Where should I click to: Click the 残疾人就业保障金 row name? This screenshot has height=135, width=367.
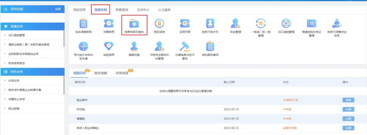(x=88, y=128)
